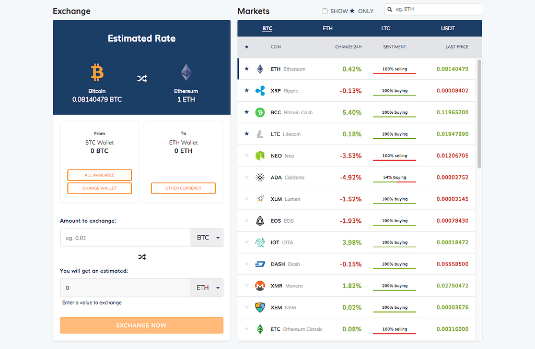
Task: Click the search magnifier icon in Markets
Action: click(390, 9)
